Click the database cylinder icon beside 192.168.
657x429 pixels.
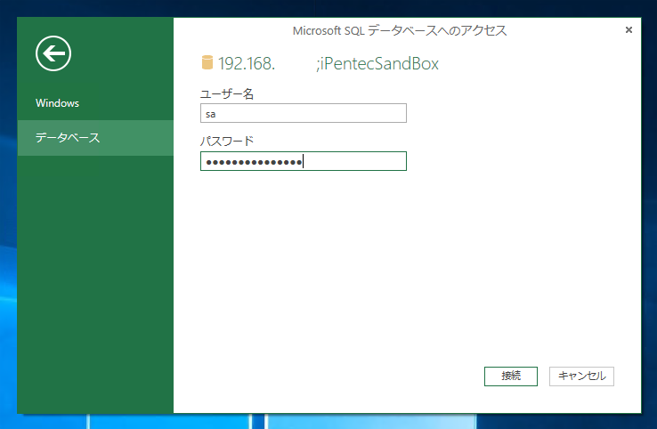207,62
